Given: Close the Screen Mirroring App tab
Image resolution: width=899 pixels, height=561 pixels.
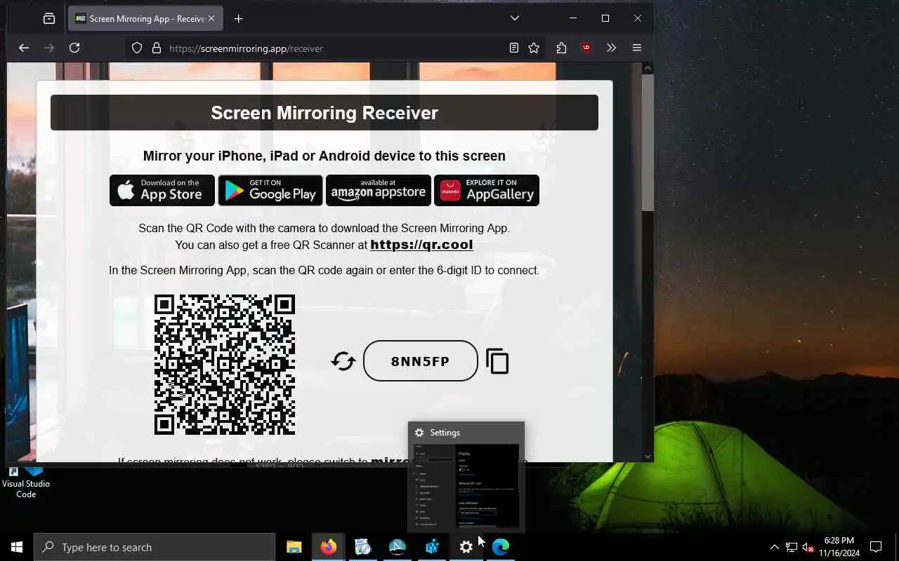Looking at the screenshot, I should coord(211,19).
